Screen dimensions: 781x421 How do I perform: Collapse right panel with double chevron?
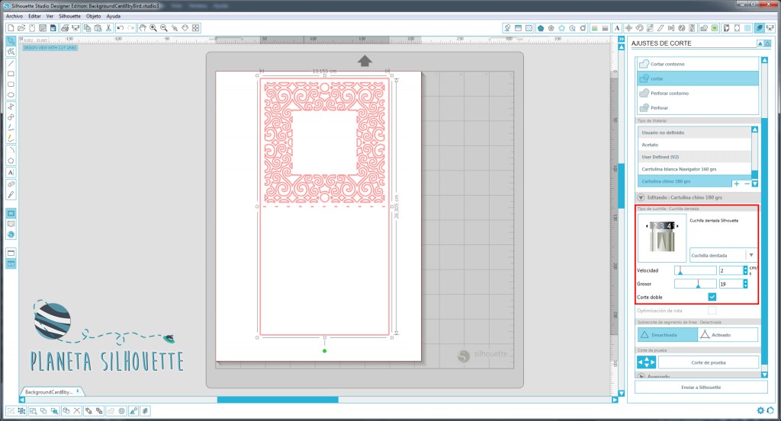pos(621,39)
